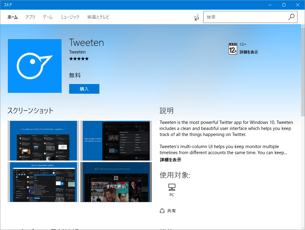Go to the ゲーム tab
The height and width of the screenshot is (230, 305).
click(x=48, y=17)
